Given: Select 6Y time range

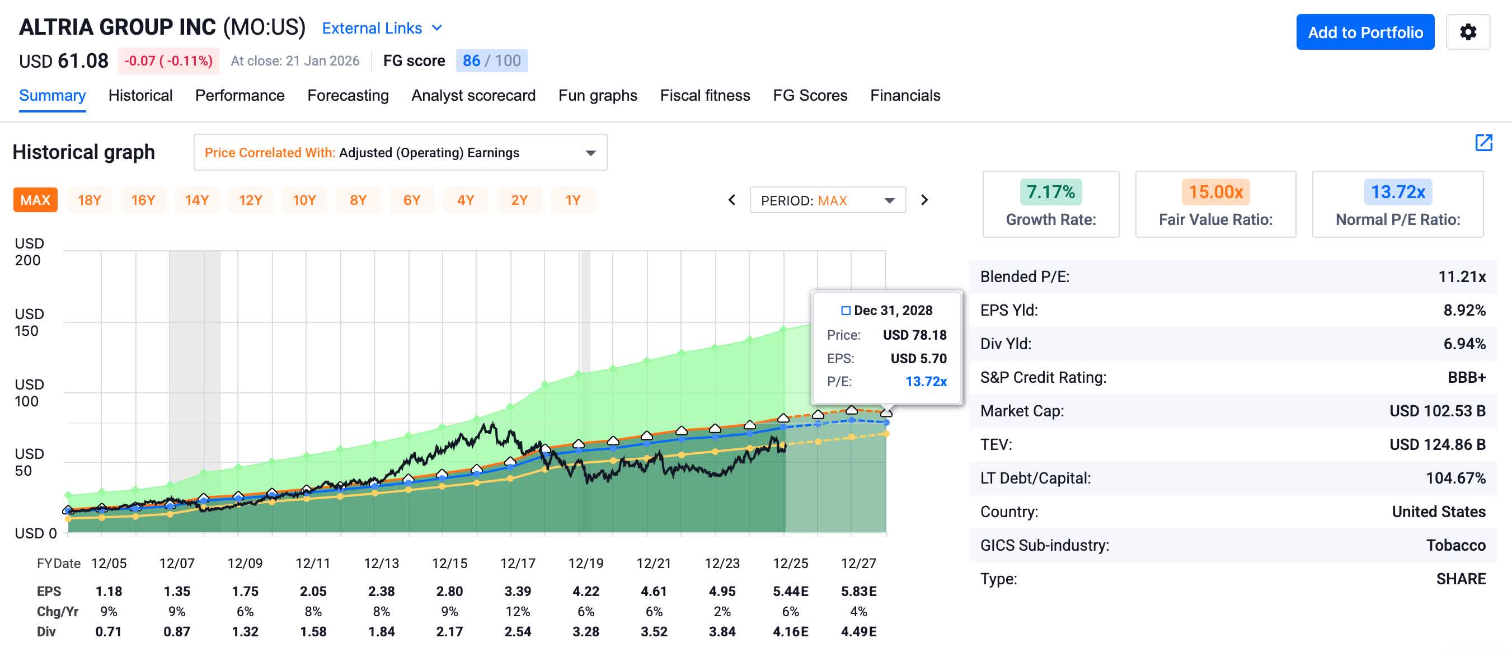Looking at the screenshot, I should (411, 200).
